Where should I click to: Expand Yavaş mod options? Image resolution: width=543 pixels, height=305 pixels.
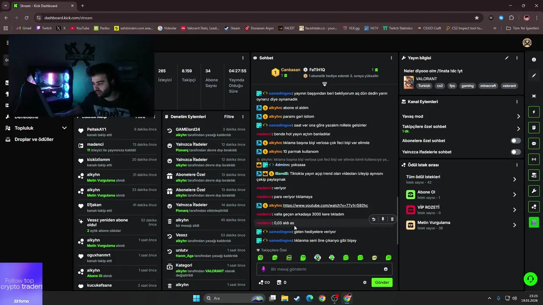pos(518,116)
